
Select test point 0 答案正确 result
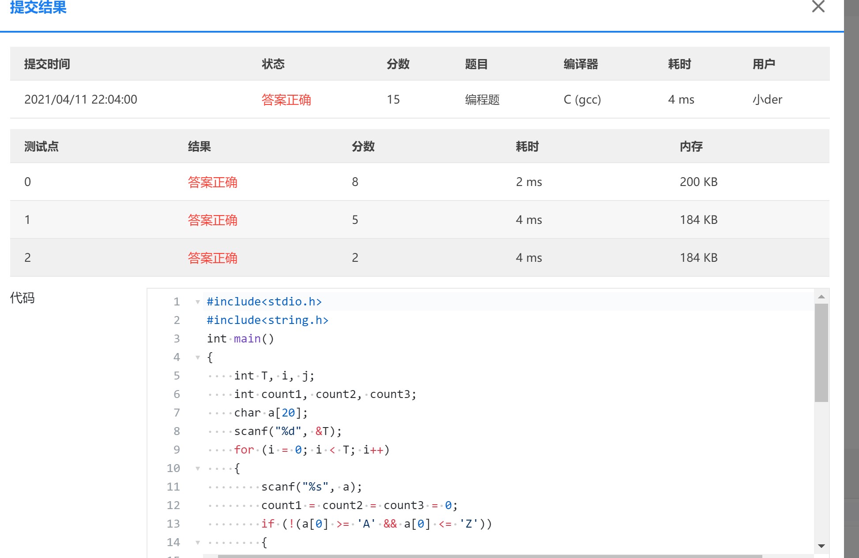pos(212,182)
